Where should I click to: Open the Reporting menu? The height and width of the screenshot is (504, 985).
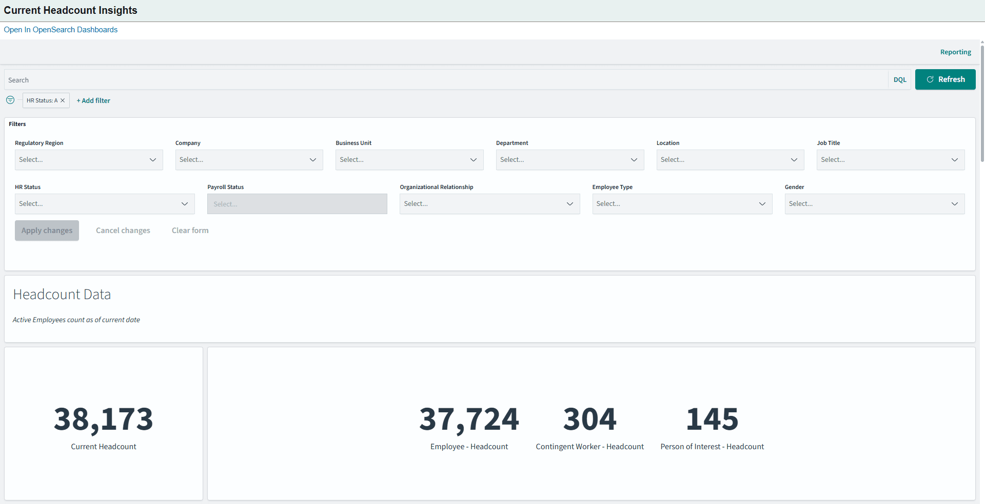tap(955, 52)
